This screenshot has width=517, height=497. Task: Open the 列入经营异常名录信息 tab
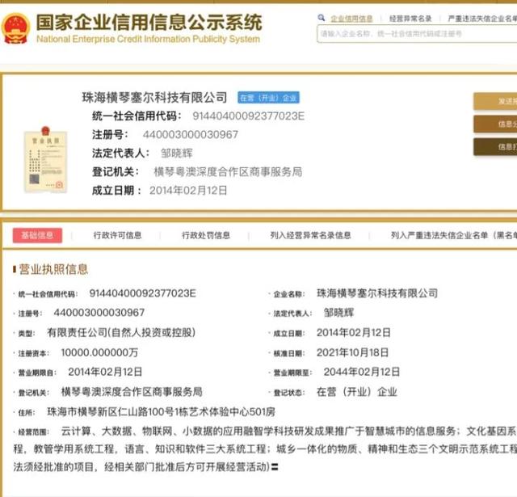pyautogui.click(x=310, y=235)
